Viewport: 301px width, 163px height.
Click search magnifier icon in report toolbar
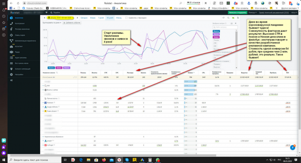[228, 18]
